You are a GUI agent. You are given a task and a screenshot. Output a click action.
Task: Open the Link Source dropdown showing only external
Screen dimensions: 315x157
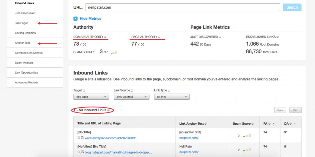[x=131, y=97]
